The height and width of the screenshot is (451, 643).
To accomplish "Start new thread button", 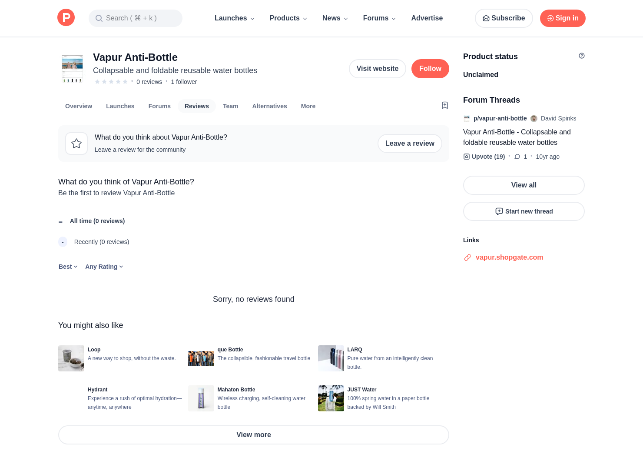I will coord(524,211).
